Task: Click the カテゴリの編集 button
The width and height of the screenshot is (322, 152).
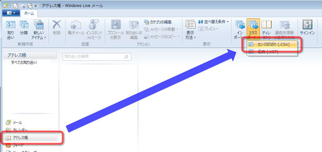Action: tap(158, 22)
